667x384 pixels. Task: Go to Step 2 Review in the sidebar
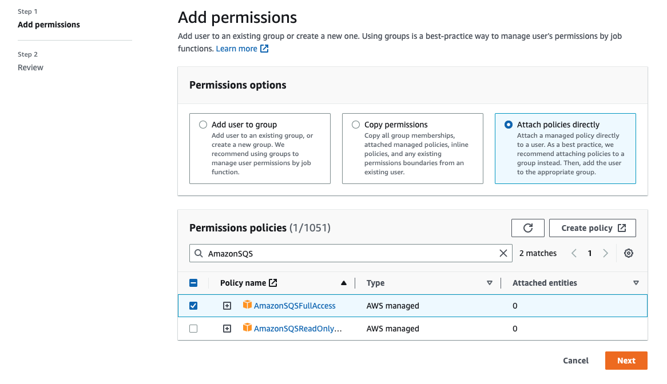pos(30,67)
